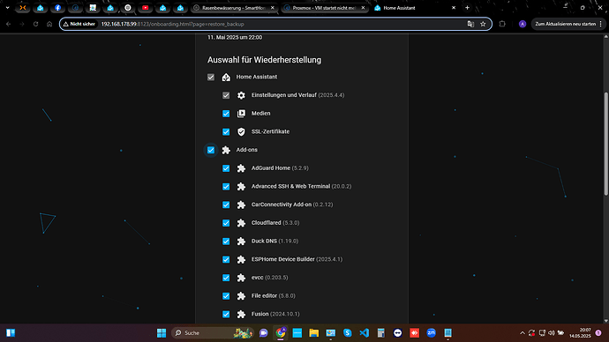Open the translate page icon in address bar
Image resolution: width=609 pixels, height=342 pixels.
tap(470, 24)
